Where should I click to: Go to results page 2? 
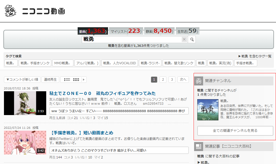tap(163, 80)
